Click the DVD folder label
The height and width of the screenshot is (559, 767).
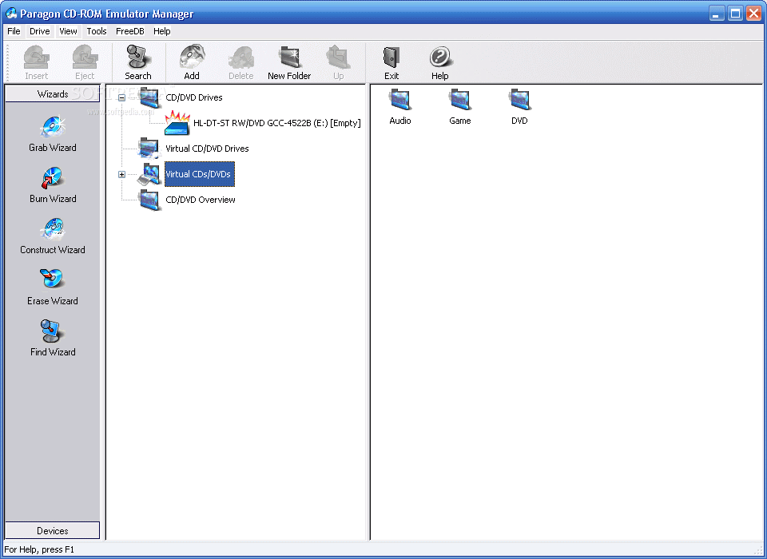click(x=519, y=121)
